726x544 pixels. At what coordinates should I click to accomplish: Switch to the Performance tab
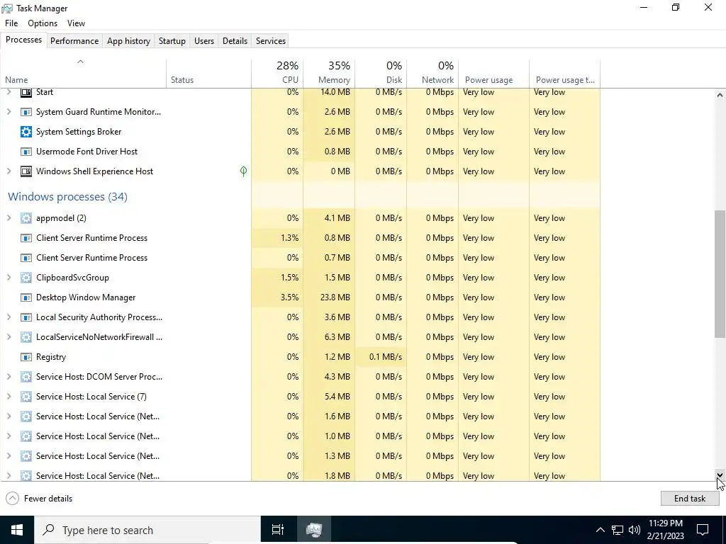coord(74,41)
